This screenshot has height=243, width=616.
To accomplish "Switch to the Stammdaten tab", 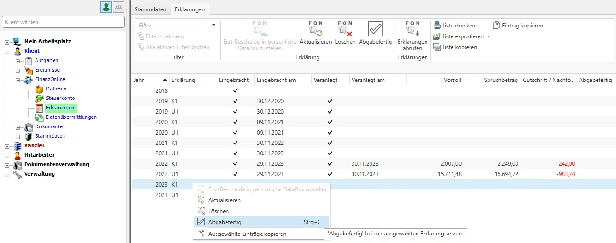I will 150,9.
